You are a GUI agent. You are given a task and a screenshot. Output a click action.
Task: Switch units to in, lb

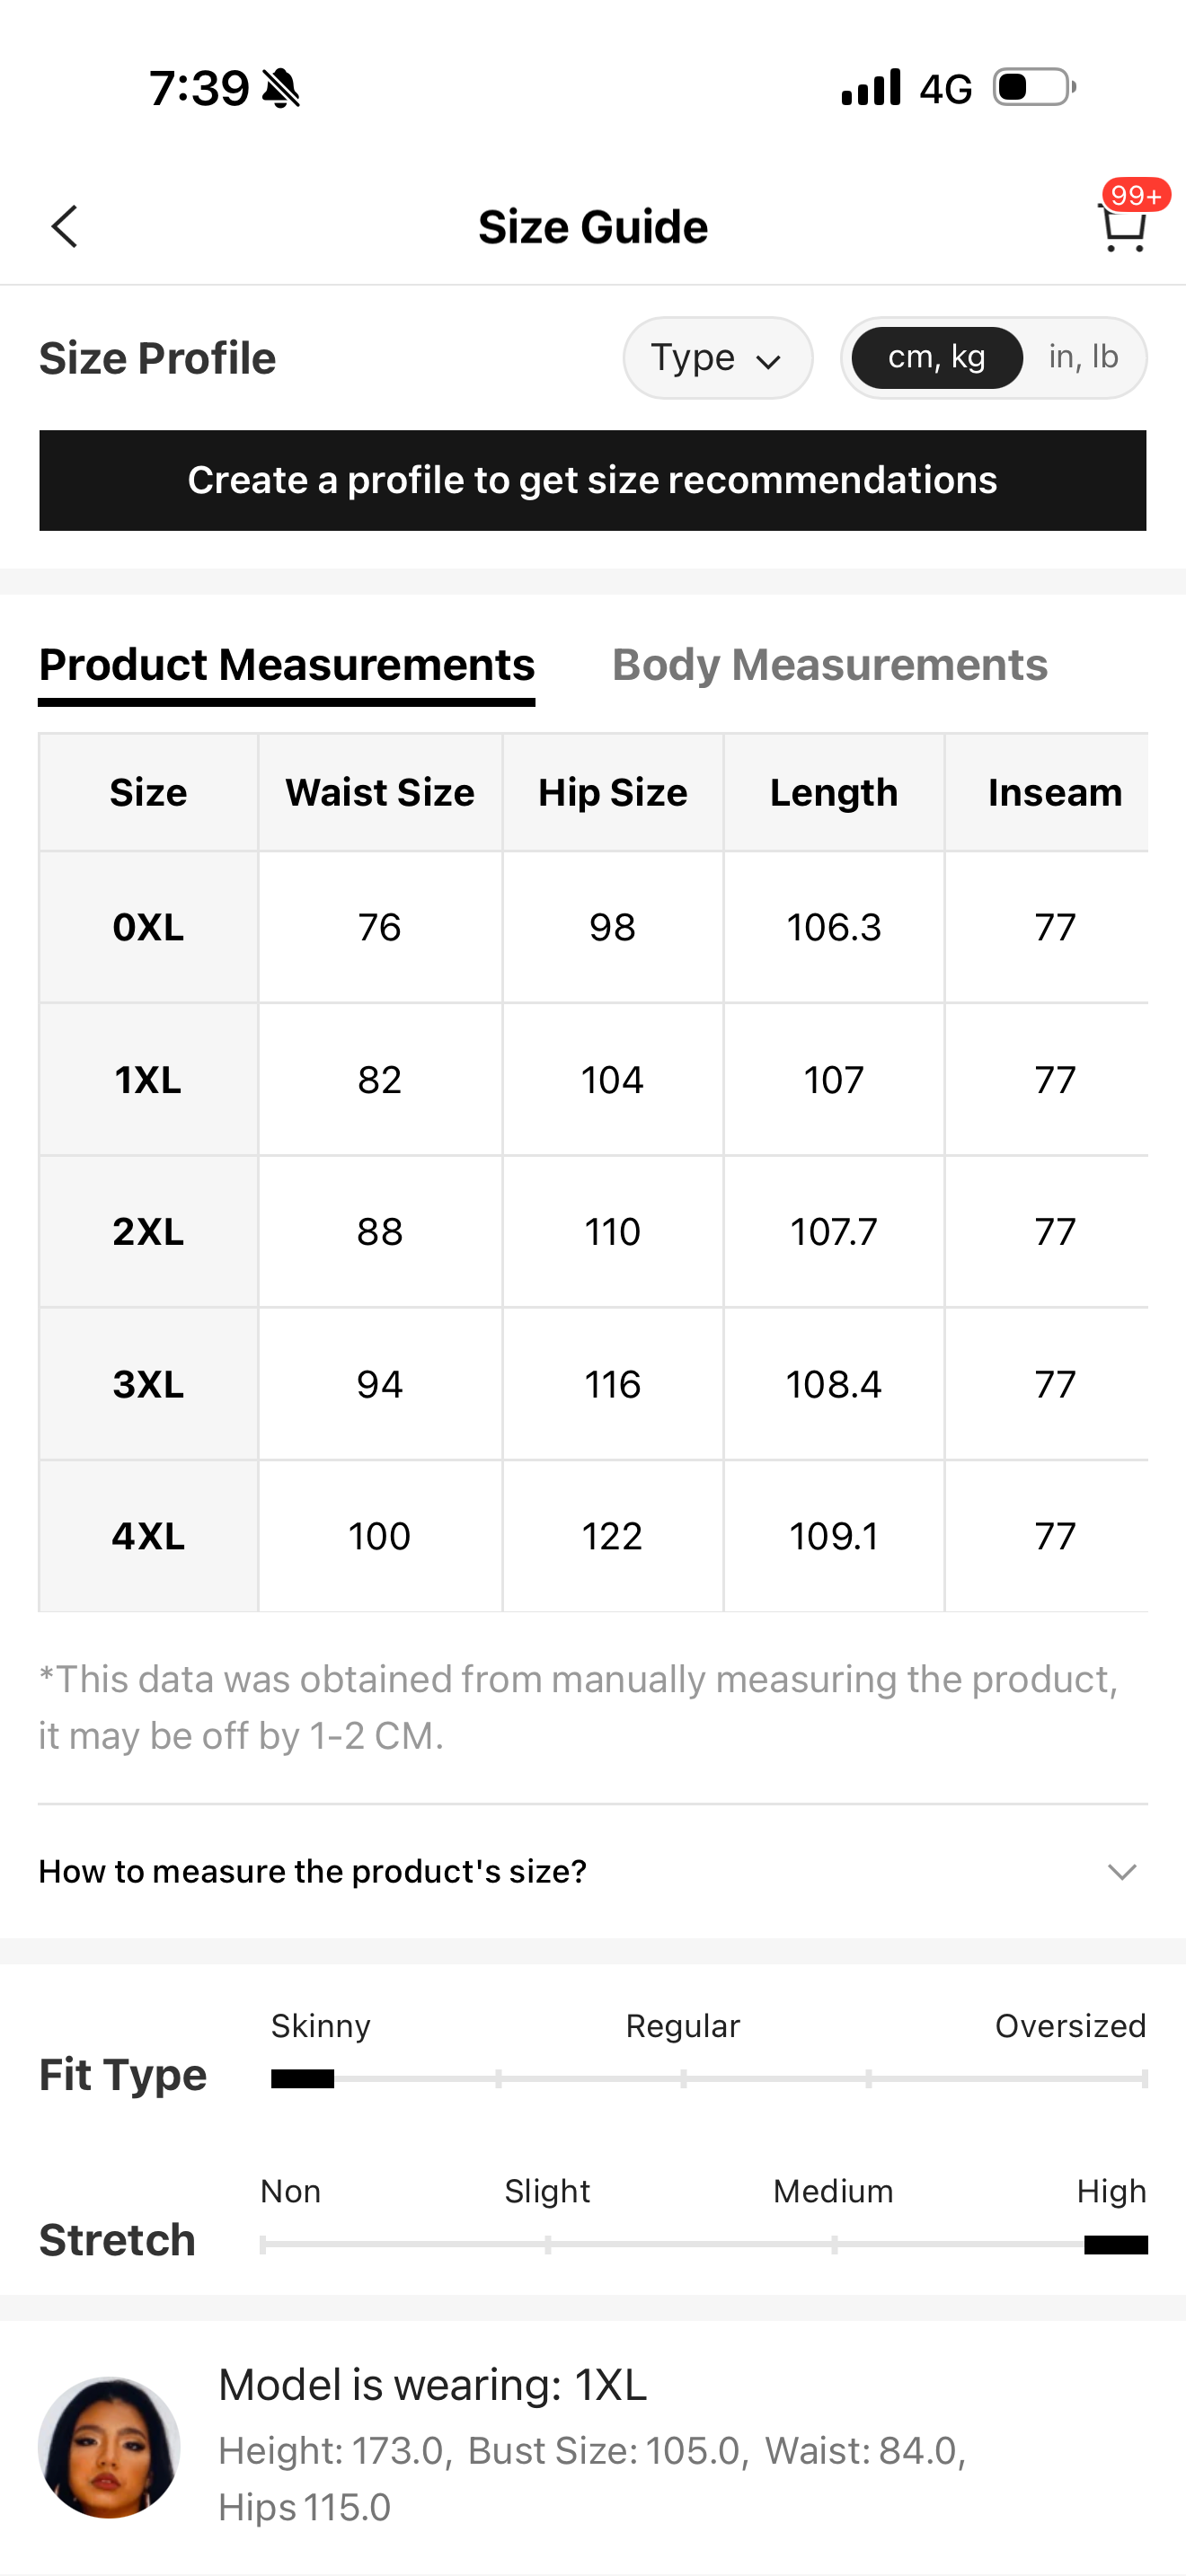click(1083, 358)
